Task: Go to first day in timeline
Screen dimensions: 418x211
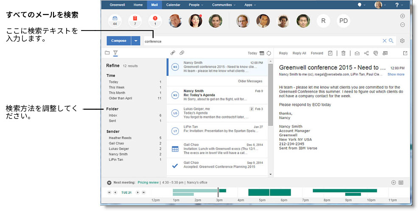Action: click(109, 192)
